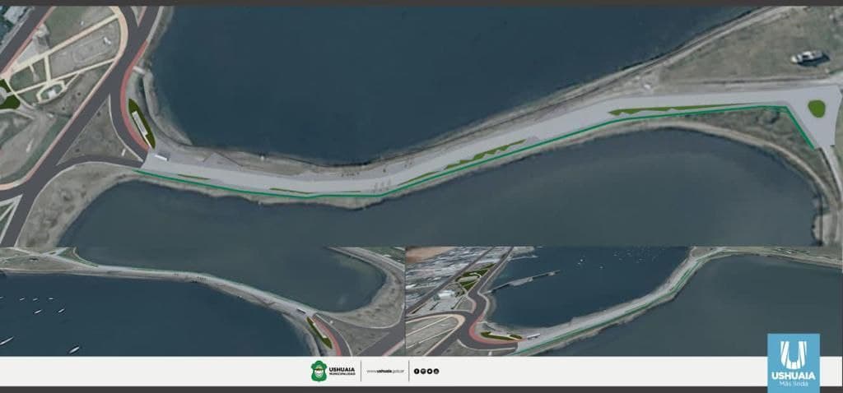Click the Ushuaia Municipalidad green shield logo

pyautogui.click(x=319, y=371)
